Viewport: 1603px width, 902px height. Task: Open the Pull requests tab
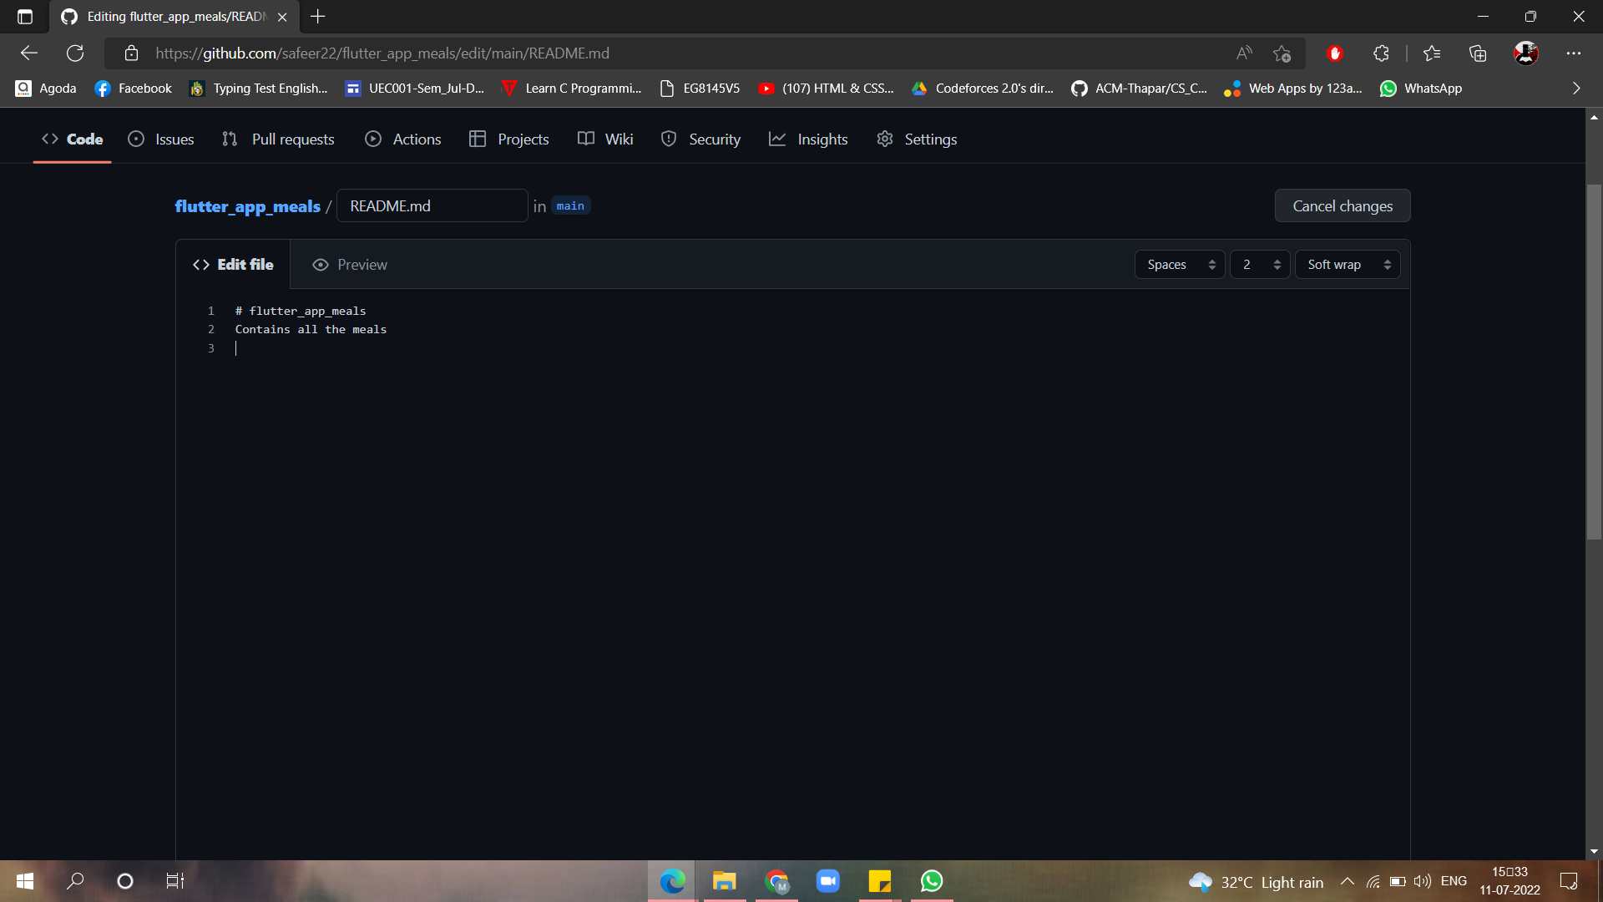tap(278, 139)
